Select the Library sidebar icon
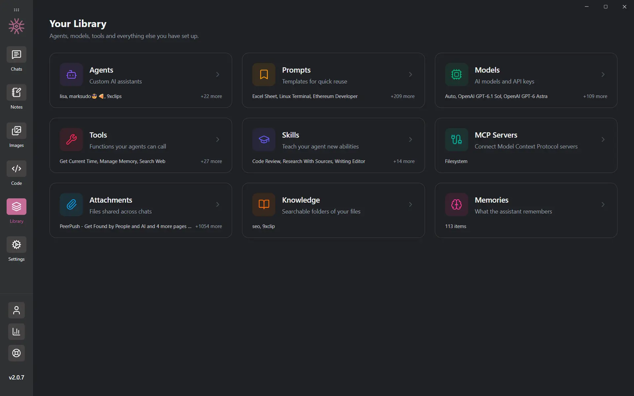The width and height of the screenshot is (634, 396). coord(17,207)
